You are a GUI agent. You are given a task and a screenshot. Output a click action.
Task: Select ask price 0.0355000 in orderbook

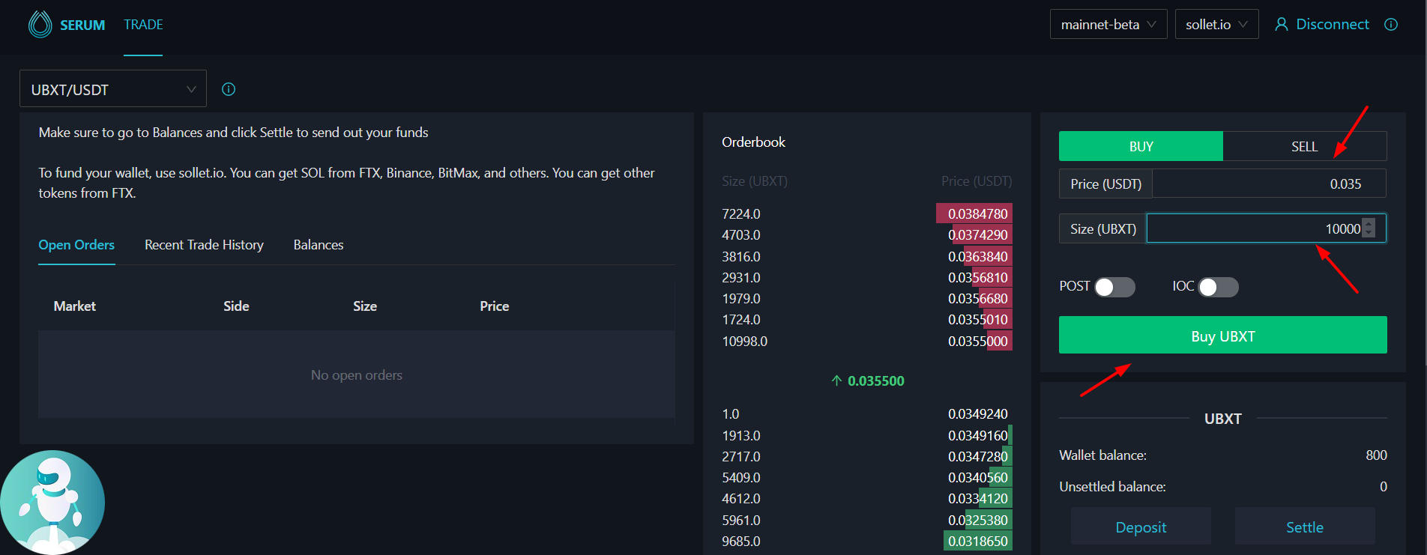point(978,341)
